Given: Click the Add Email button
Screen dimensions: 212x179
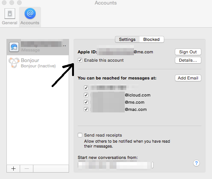Looking at the screenshot, I should coord(188,78).
